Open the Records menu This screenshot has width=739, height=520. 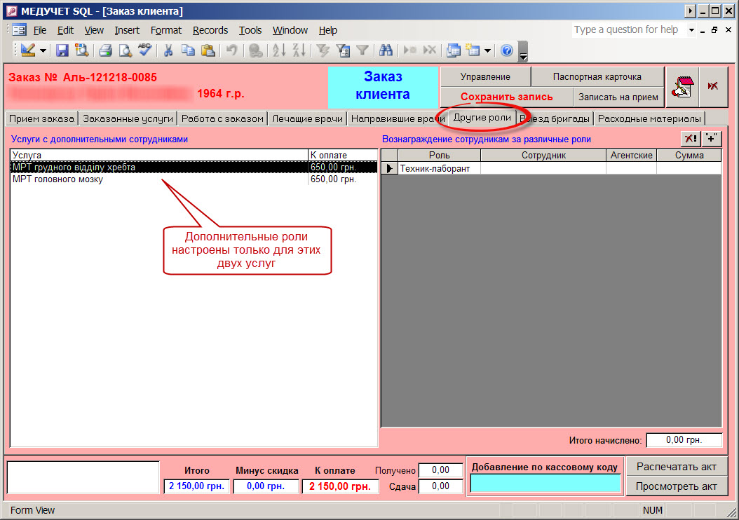click(210, 30)
